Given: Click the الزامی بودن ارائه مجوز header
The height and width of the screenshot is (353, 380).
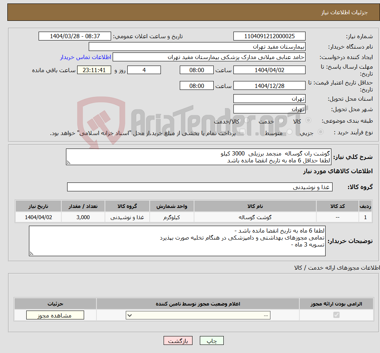Looking at the screenshot, I should (x=336, y=304).
